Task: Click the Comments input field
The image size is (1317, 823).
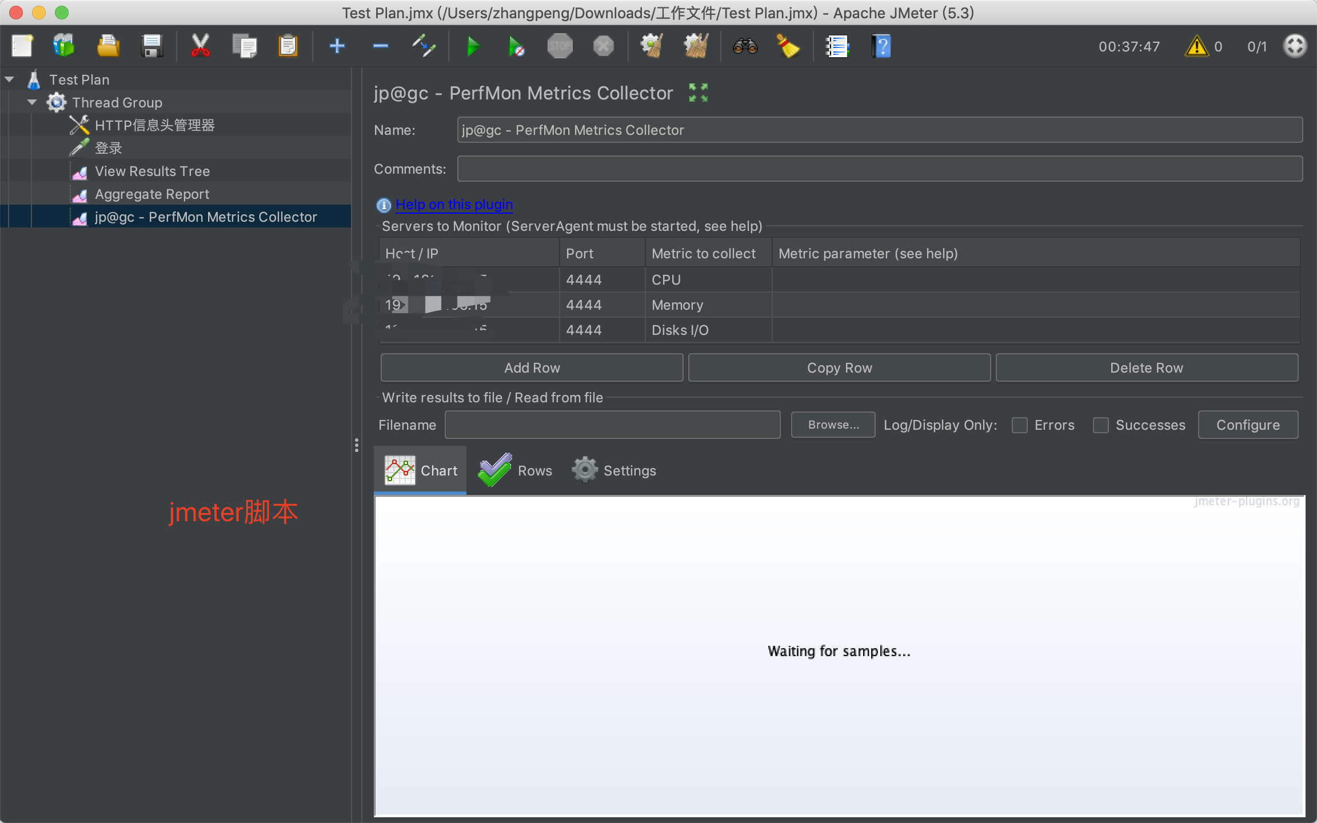Action: (880, 169)
